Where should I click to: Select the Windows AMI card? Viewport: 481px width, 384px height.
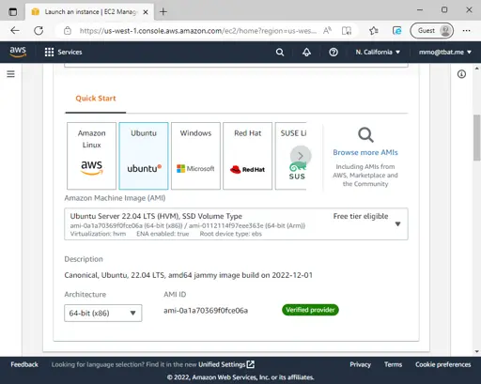(195, 156)
